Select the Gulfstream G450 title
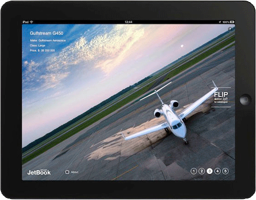This screenshot has height=200, width=256. coord(46,33)
